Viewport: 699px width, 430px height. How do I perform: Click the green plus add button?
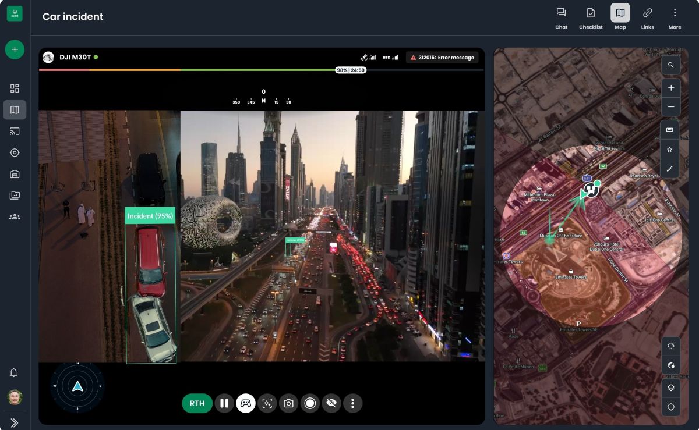[15, 49]
